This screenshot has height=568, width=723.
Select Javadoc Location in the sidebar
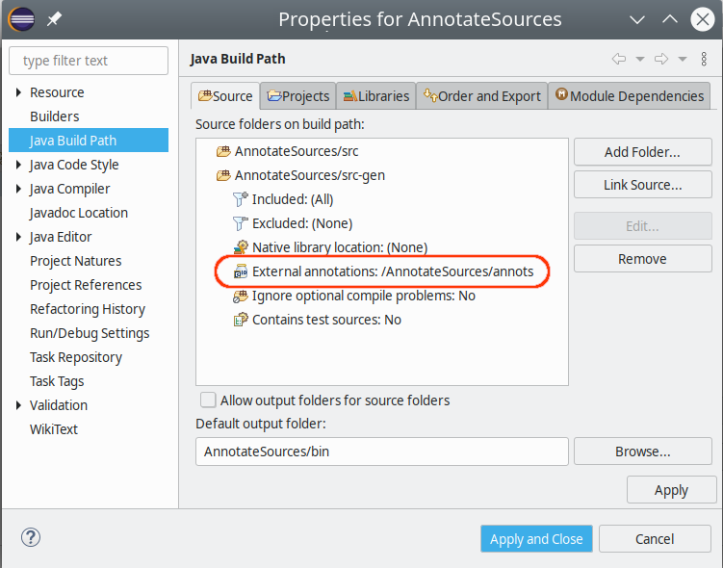(79, 213)
